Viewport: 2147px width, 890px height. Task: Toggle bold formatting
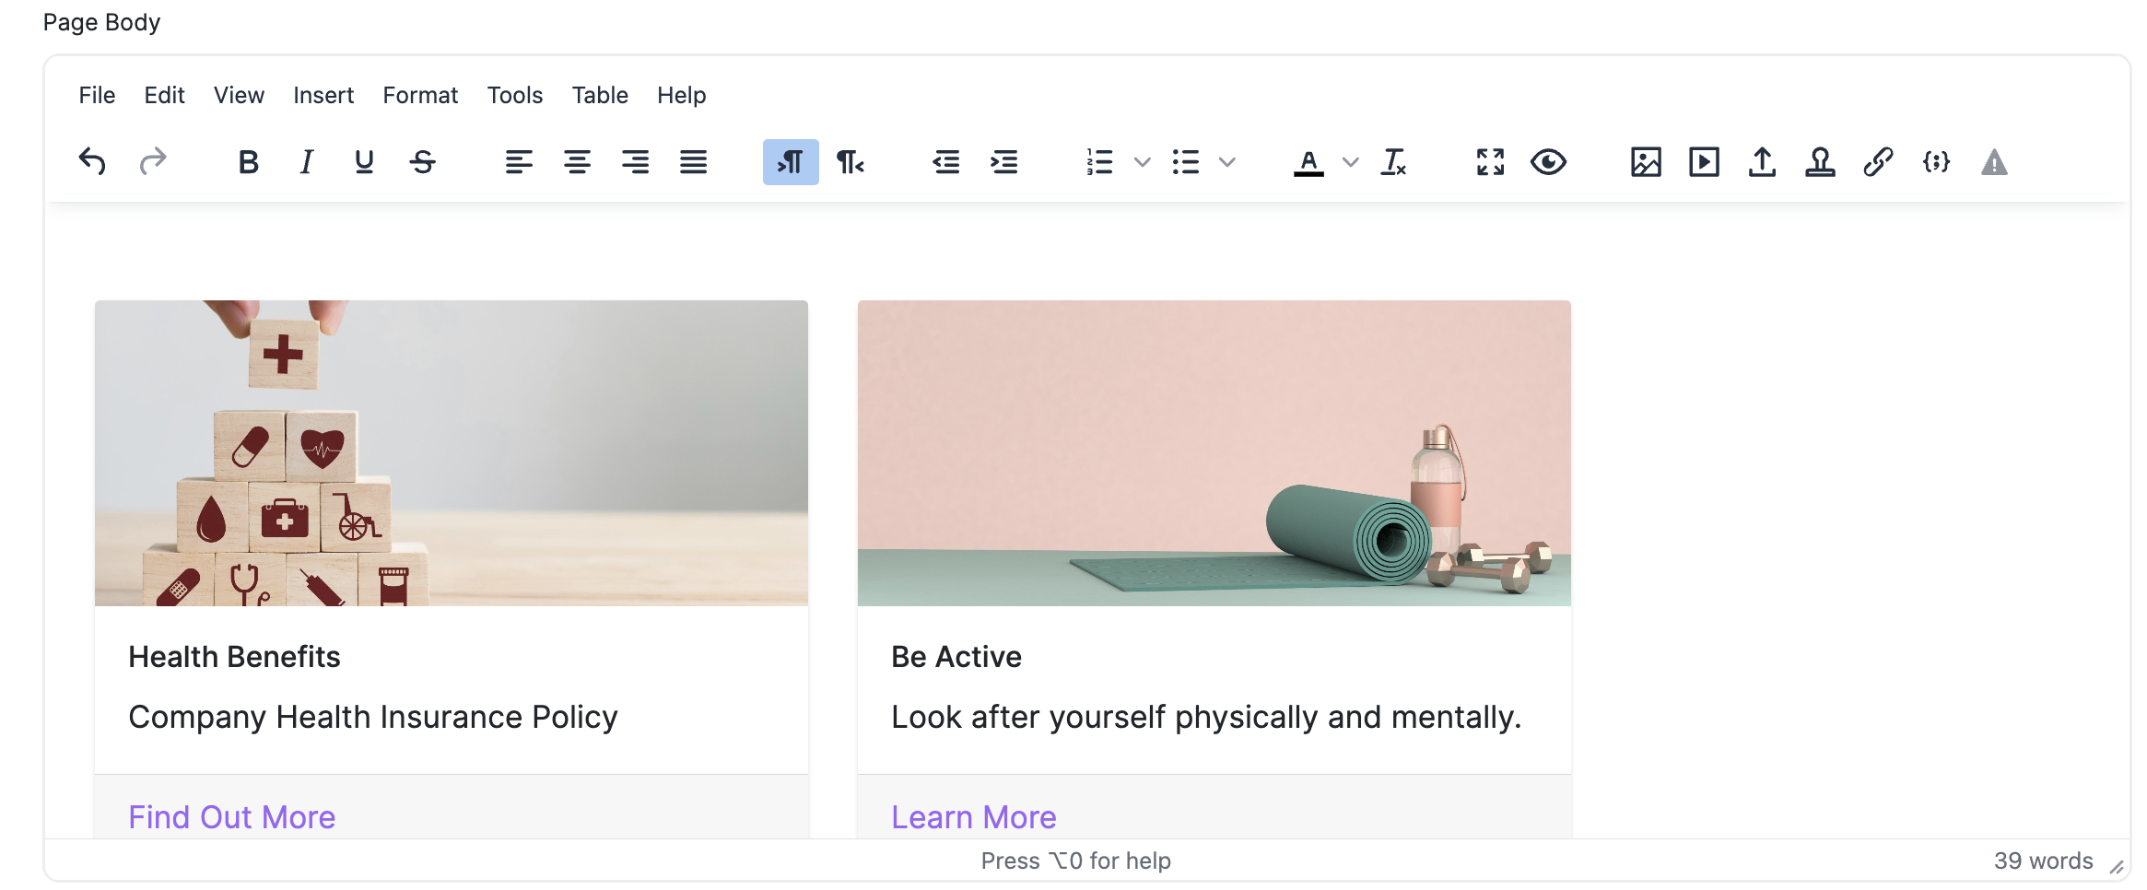click(x=248, y=162)
